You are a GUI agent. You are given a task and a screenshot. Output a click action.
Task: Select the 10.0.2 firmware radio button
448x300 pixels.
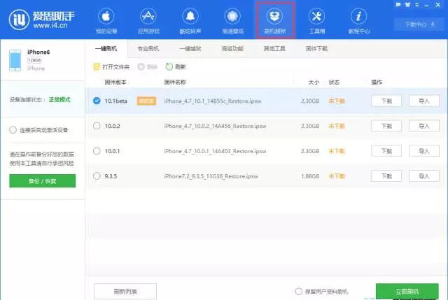[x=97, y=126]
